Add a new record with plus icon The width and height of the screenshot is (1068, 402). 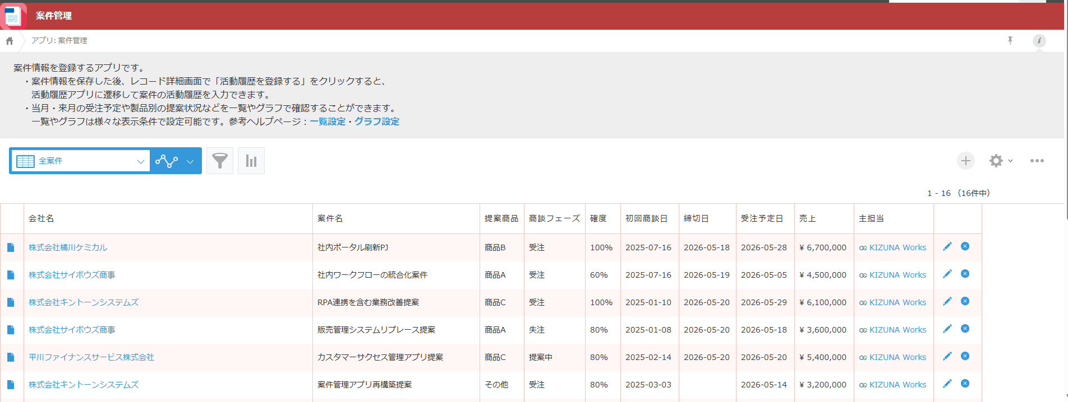966,161
